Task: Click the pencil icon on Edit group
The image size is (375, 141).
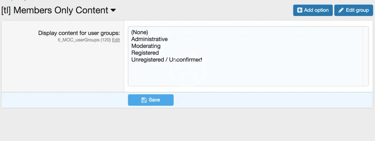Action: point(341,10)
